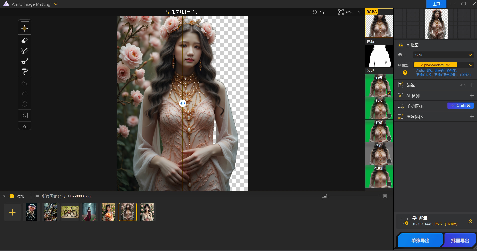Screen dimensions: 477x251
Task: Expand export settings with double chevron
Action: tap(470, 221)
